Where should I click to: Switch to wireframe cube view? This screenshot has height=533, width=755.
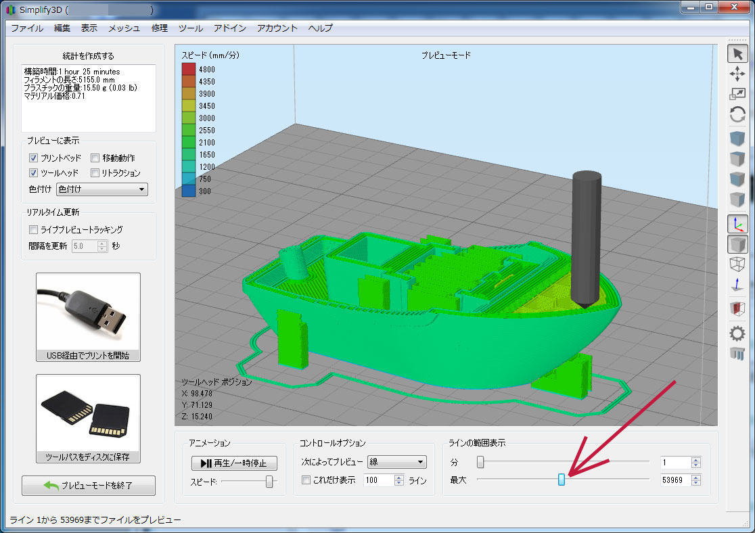point(737,264)
